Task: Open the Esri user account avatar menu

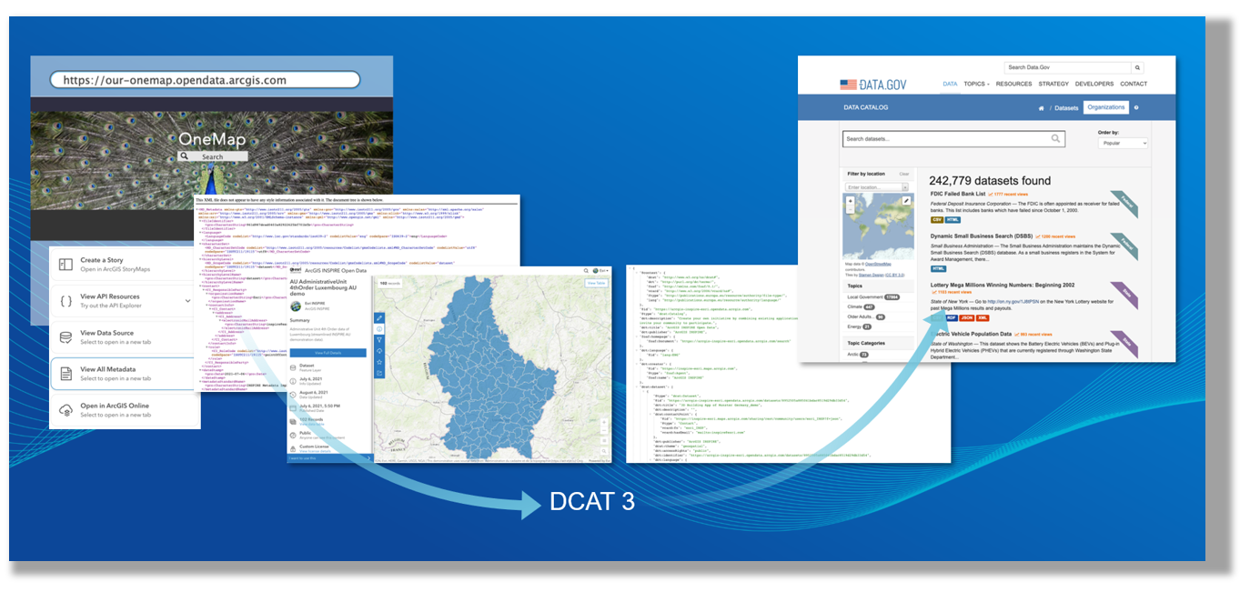Action: pyautogui.click(x=597, y=269)
